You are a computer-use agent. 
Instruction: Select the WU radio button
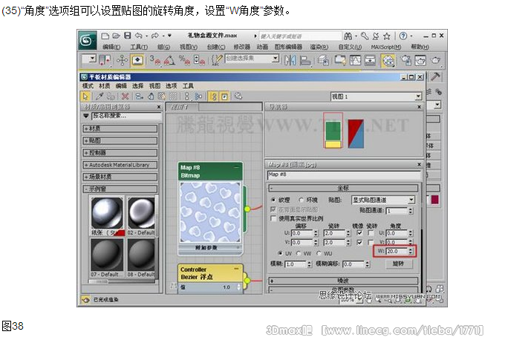pyautogui.click(x=319, y=253)
